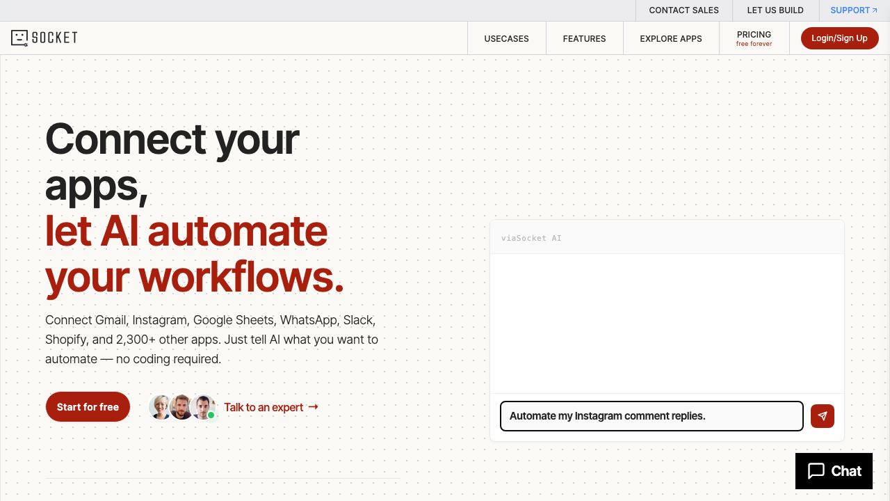This screenshot has width=890, height=501.
Task: Click the first expert avatar photo
Action: 161,407
